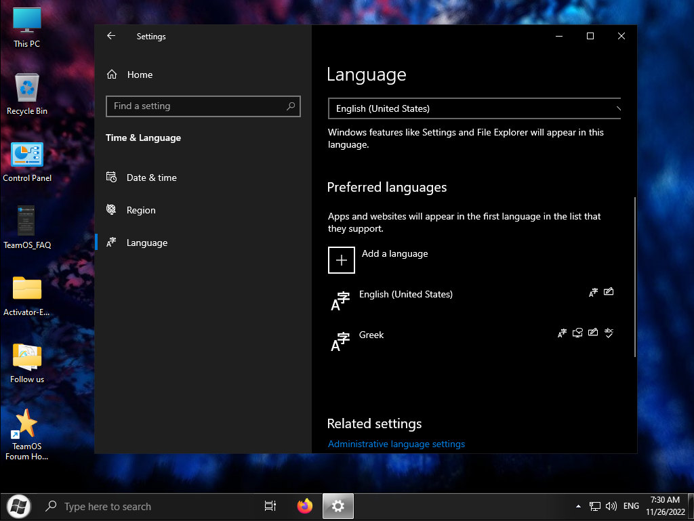Click the Language page vertical scrollbar
The image size is (694, 521).
634,278
